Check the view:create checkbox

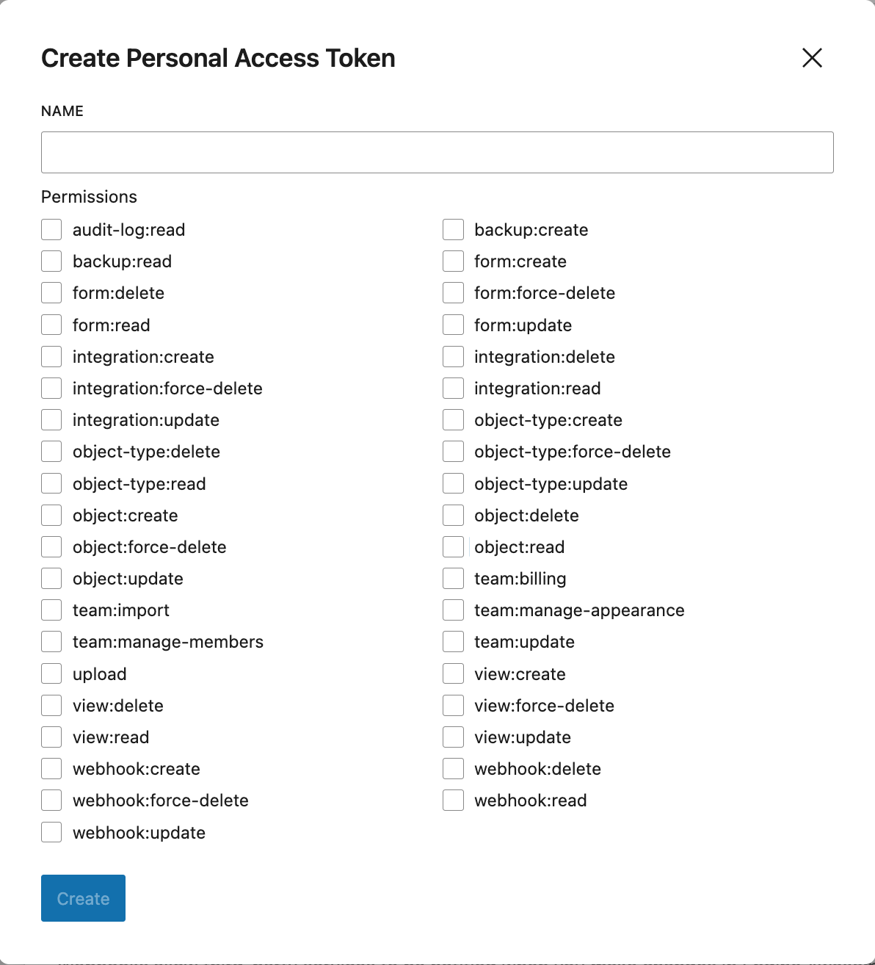(x=452, y=673)
